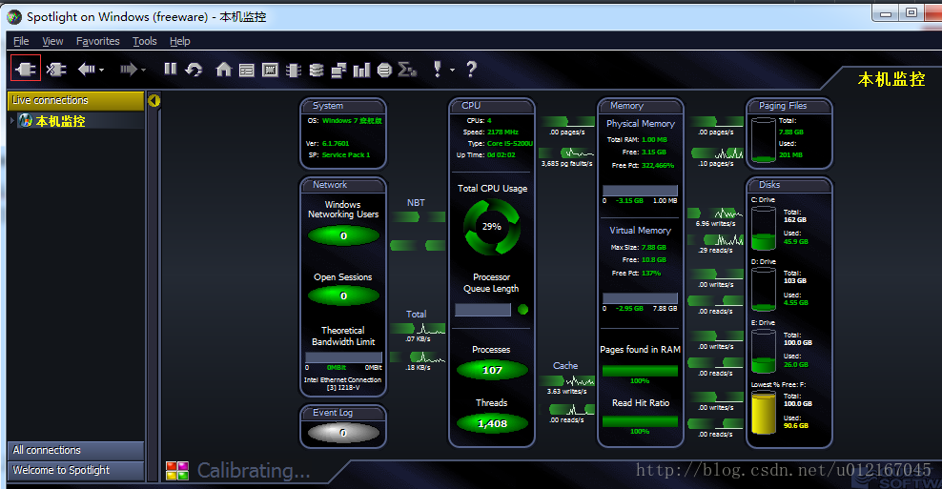This screenshot has width=942, height=489.
Task: Click the Connect plug icon in the toolbar
Action: 25,69
